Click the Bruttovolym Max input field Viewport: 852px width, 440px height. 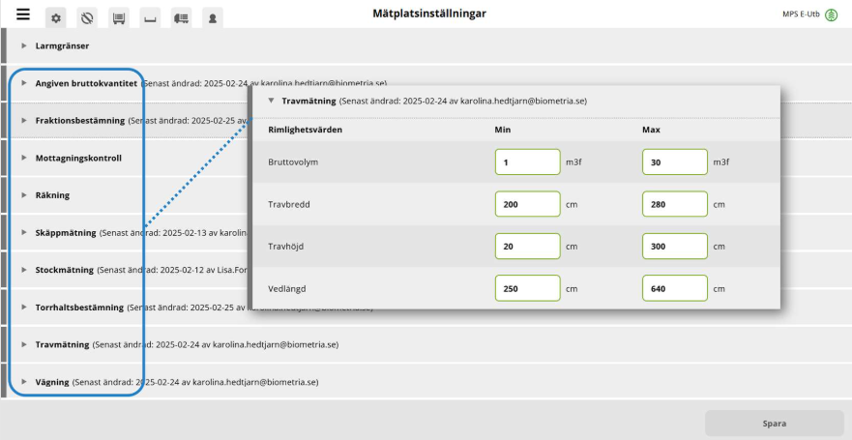tap(674, 161)
